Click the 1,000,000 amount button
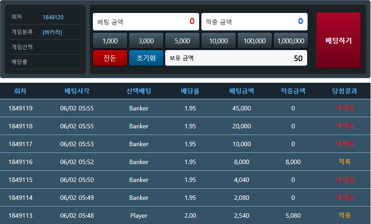This screenshot has width=371, height=224. click(x=291, y=41)
